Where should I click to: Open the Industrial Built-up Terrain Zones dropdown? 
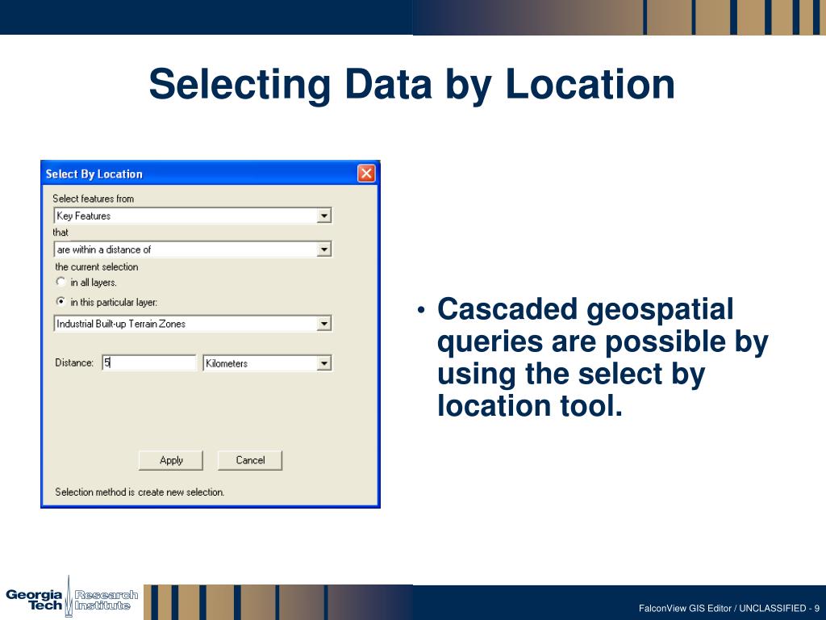tap(324, 324)
